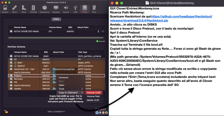Close the GUI Clover text window
The image size is (224, 116).
tap(112, 3)
